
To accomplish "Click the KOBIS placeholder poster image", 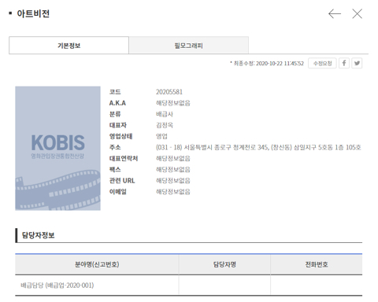I will tap(57, 149).
